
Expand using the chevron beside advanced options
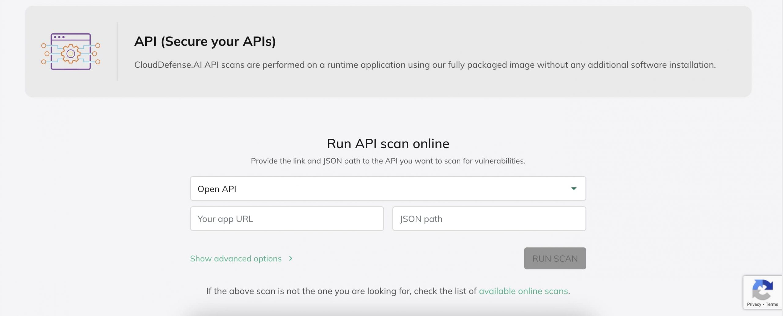tap(291, 259)
